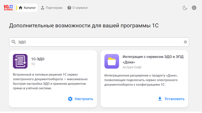This screenshot has height=113, width=202.
Task: Open Интеграция с сервисом ЭДО и ЭПД title
Action: click(x=153, y=59)
